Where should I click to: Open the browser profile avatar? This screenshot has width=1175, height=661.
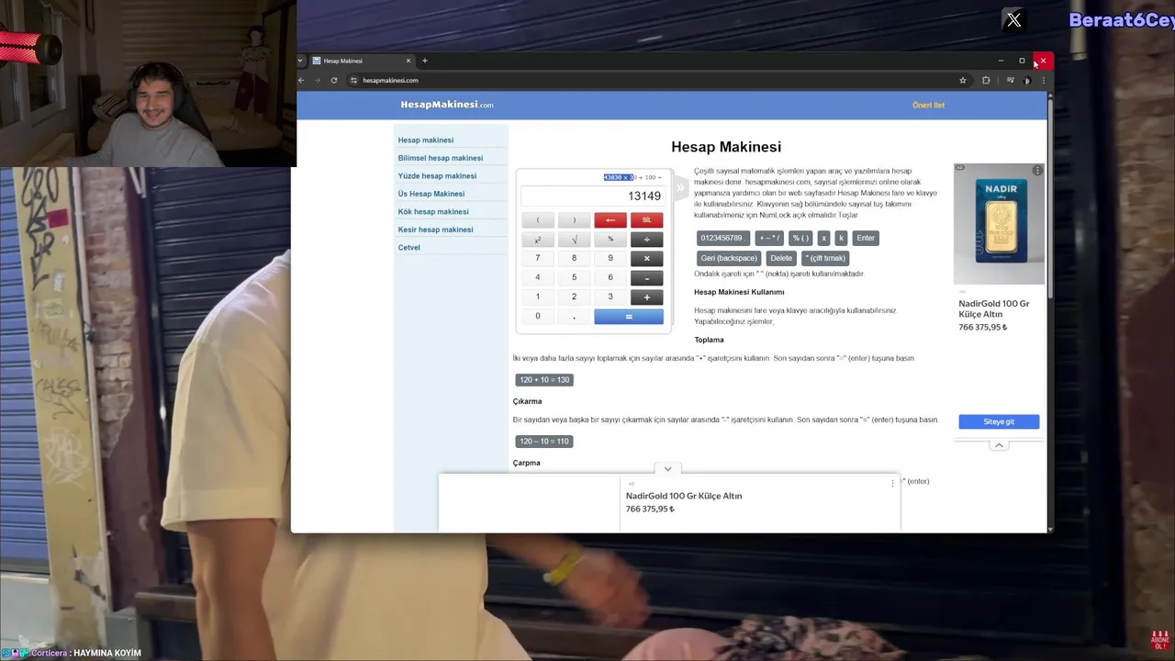1027,80
